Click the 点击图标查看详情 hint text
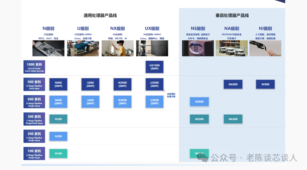Image resolution: width=307 pixels, height=170 pixels. (171, 95)
